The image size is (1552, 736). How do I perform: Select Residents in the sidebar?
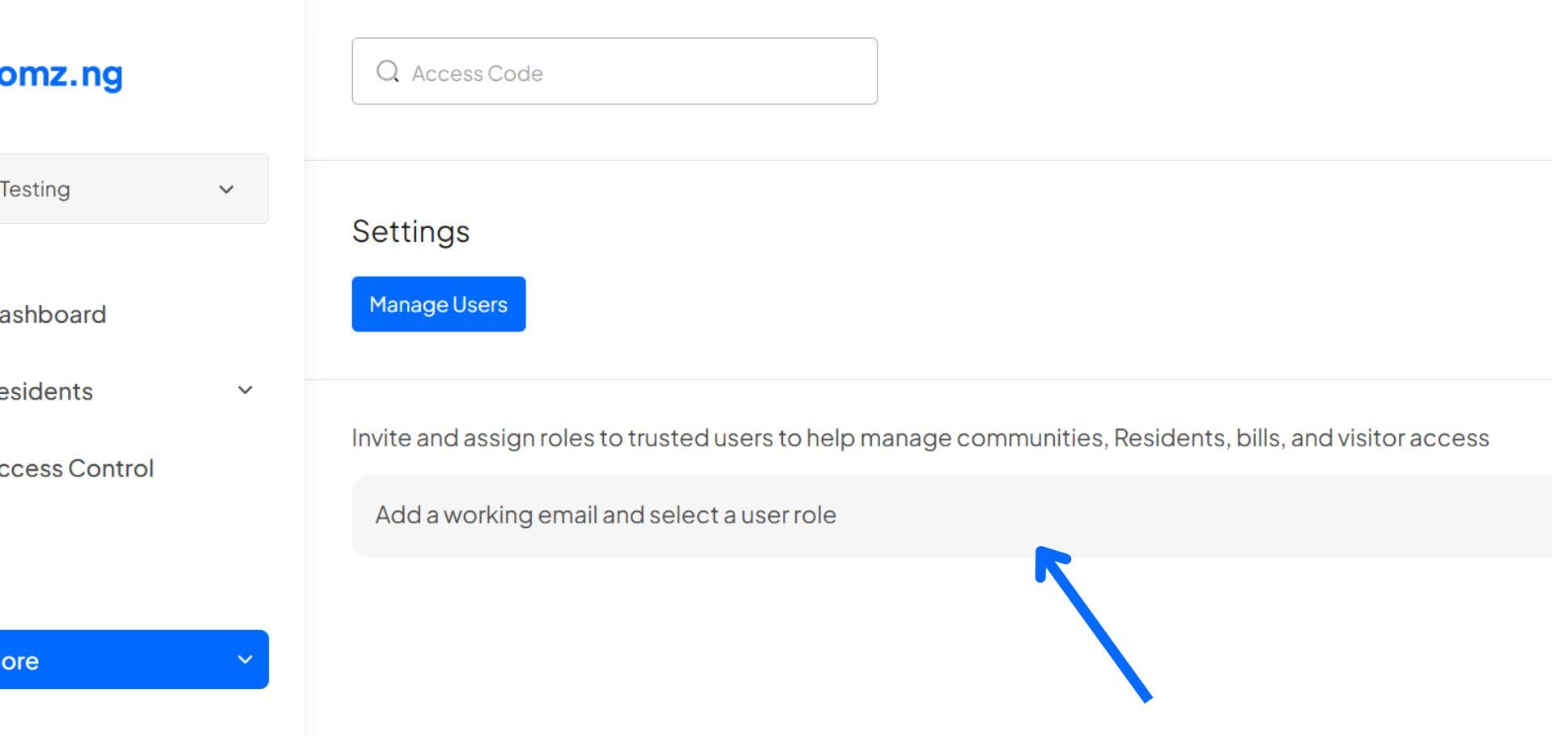[x=46, y=391]
